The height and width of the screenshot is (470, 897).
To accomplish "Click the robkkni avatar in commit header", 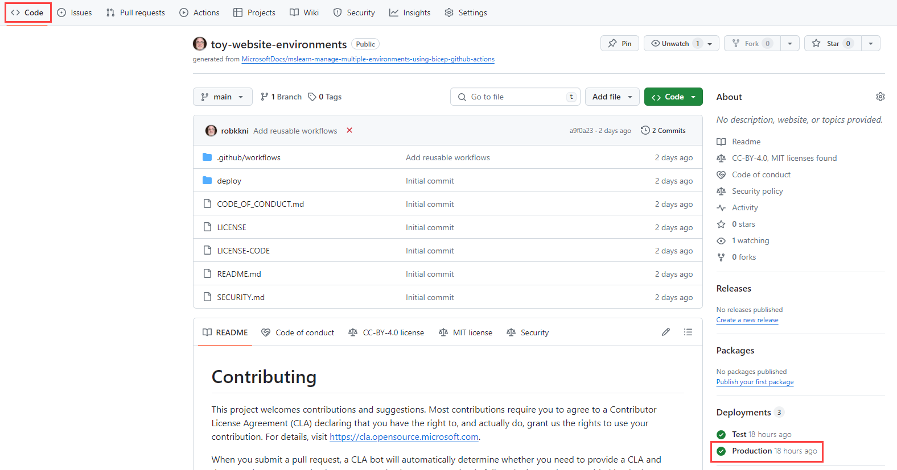I will click(x=211, y=131).
